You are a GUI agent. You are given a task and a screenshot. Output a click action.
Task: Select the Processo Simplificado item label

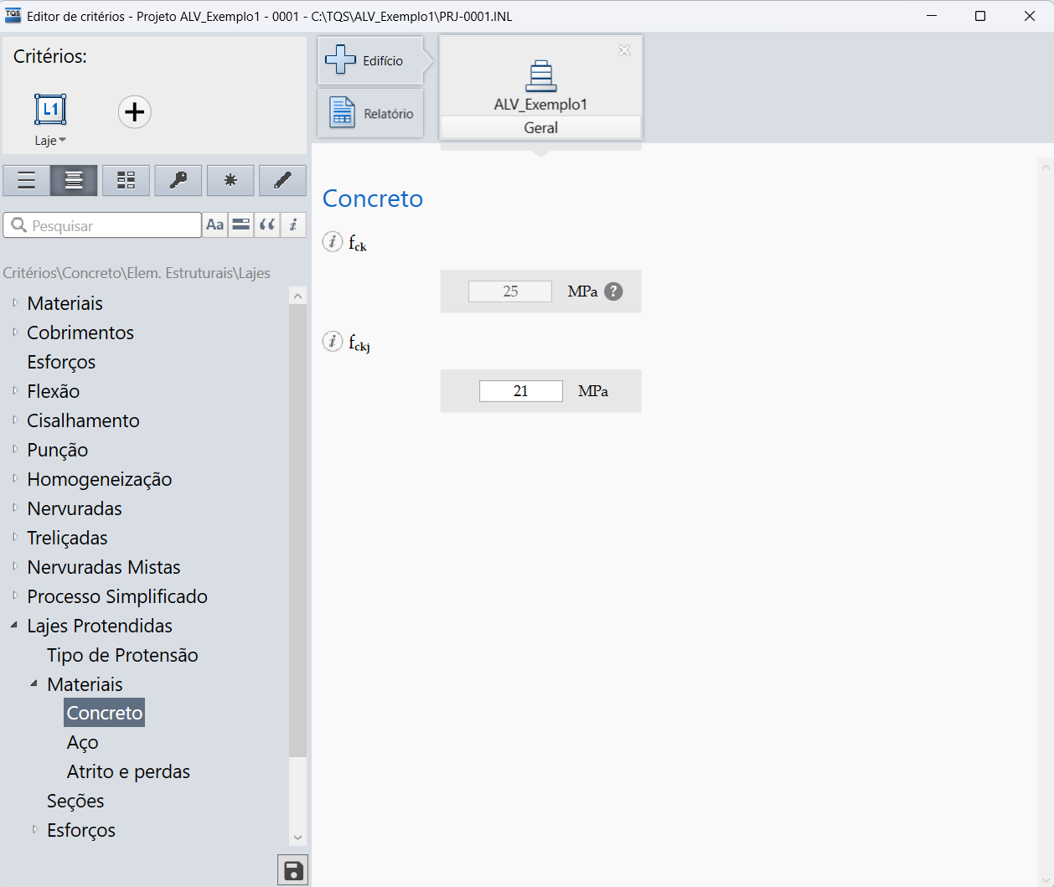pyautogui.click(x=117, y=596)
